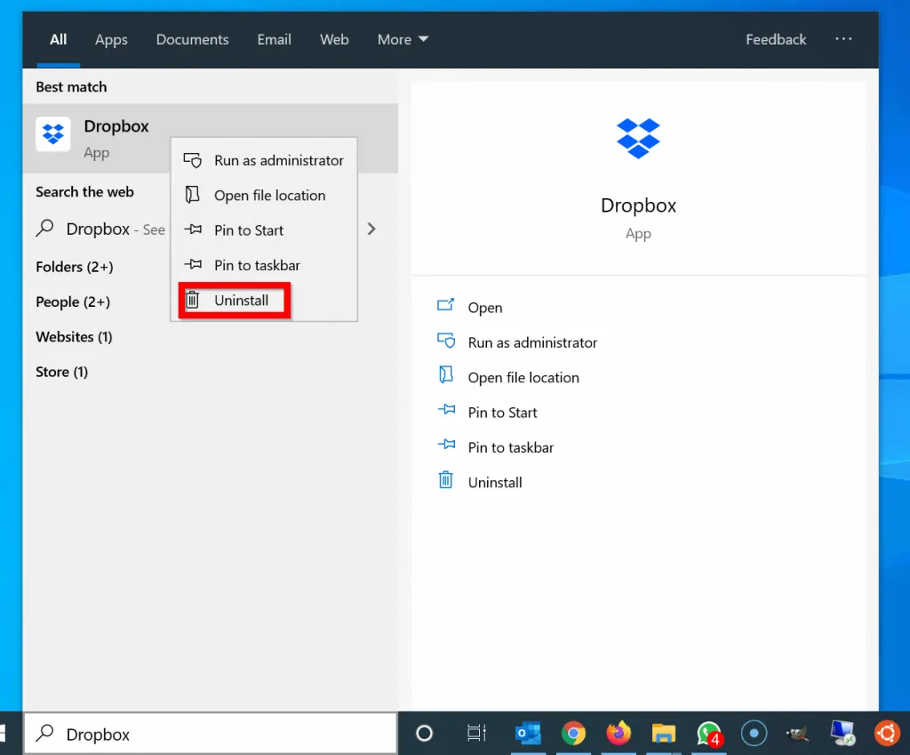Click Run as administrator in the preview pane

point(532,341)
